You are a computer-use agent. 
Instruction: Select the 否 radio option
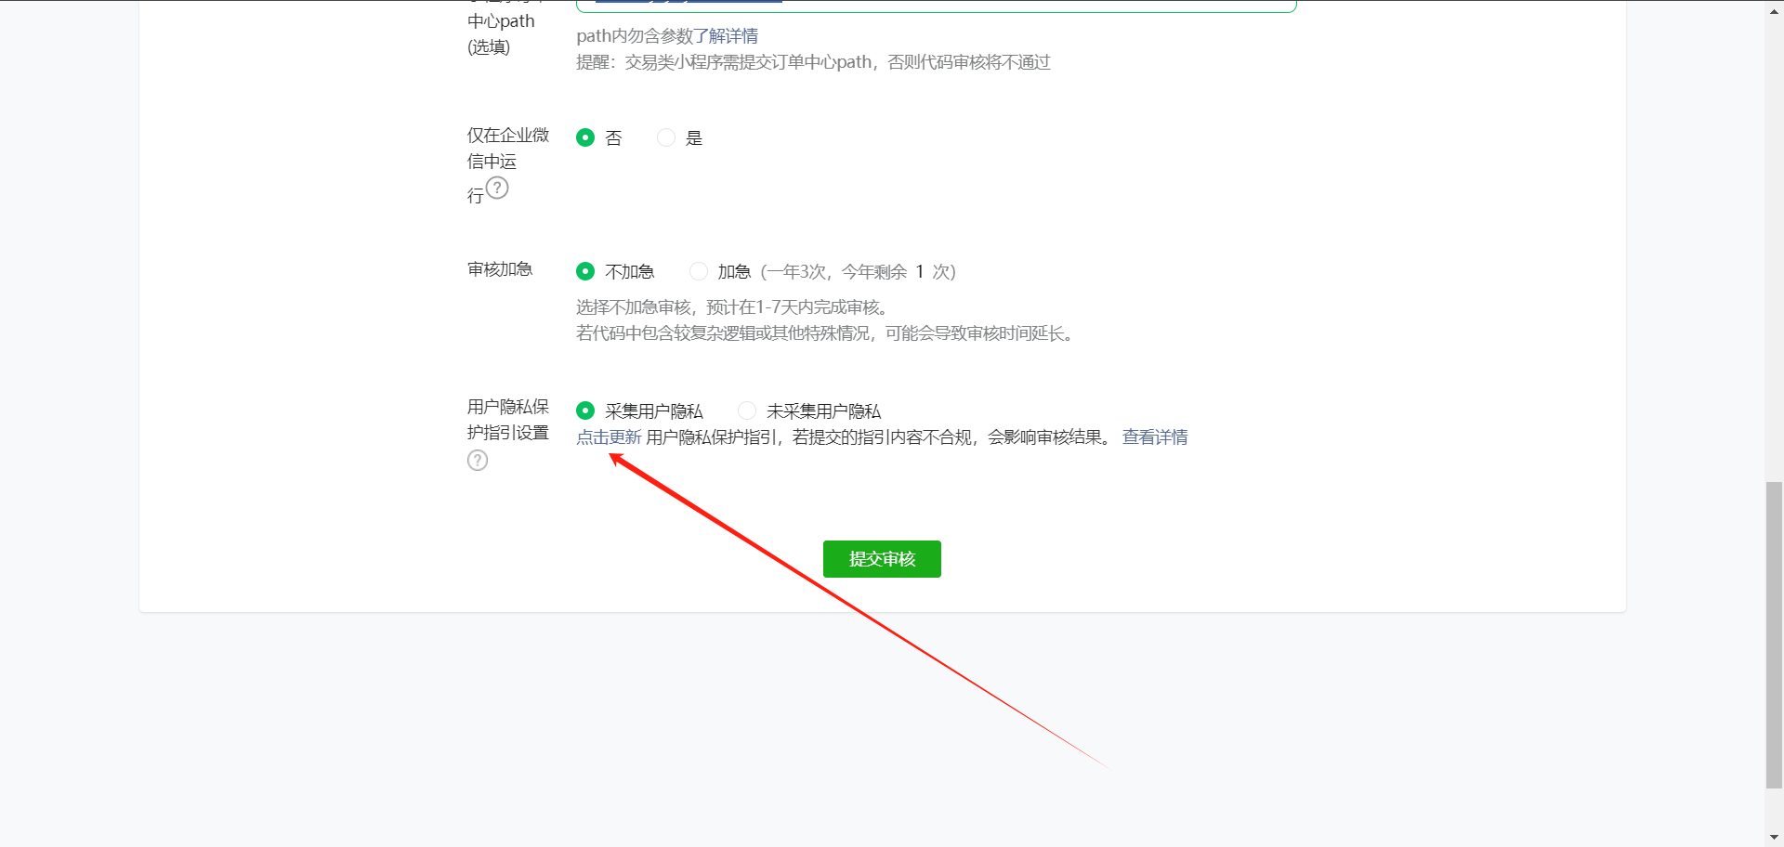585,137
